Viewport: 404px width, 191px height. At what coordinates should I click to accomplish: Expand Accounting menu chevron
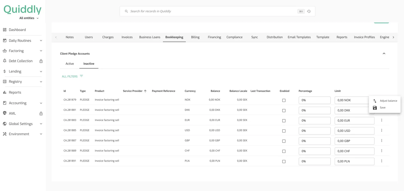click(41, 103)
